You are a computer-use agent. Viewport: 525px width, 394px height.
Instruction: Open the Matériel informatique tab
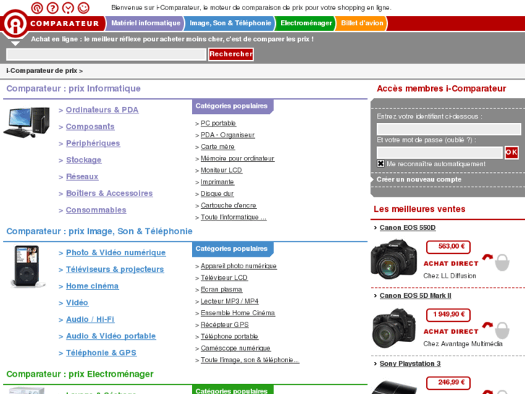pos(145,23)
